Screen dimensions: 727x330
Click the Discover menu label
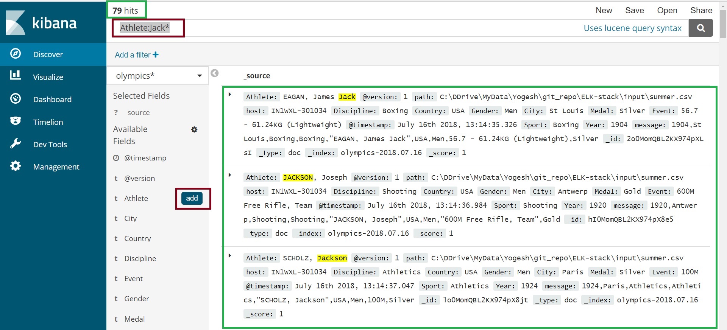[x=48, y=54]
